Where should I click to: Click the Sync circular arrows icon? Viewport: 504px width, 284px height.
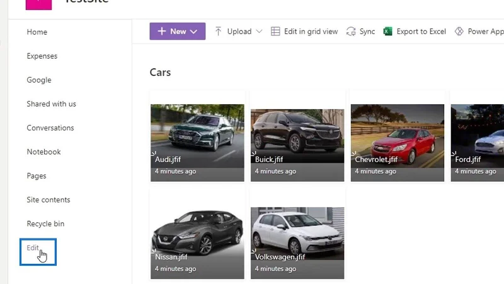coord(351,31)
